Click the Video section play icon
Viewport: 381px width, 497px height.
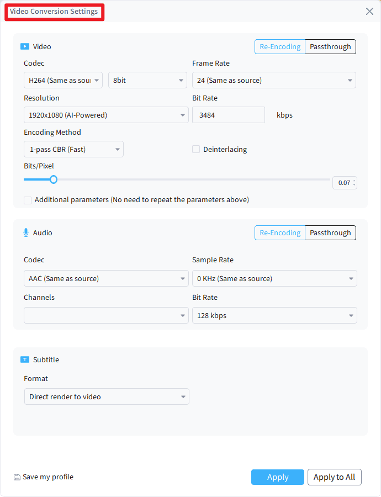(x=24, y=46)
